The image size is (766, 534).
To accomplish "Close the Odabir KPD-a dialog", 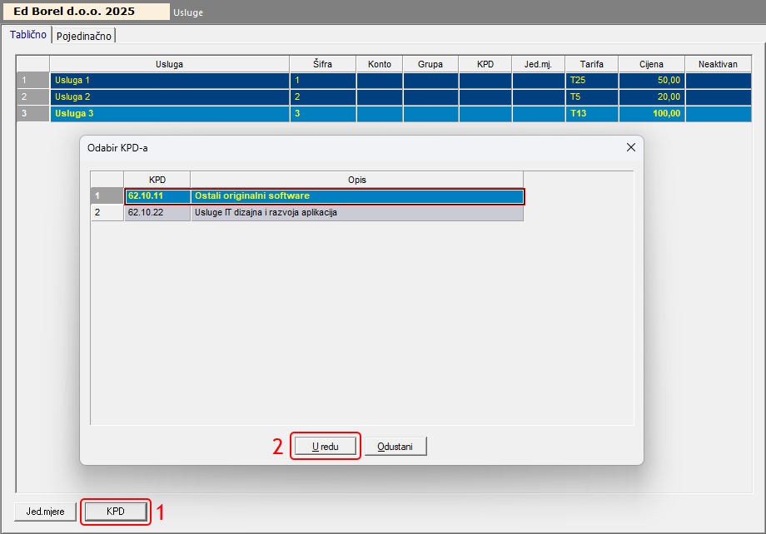I will [630, 148].
